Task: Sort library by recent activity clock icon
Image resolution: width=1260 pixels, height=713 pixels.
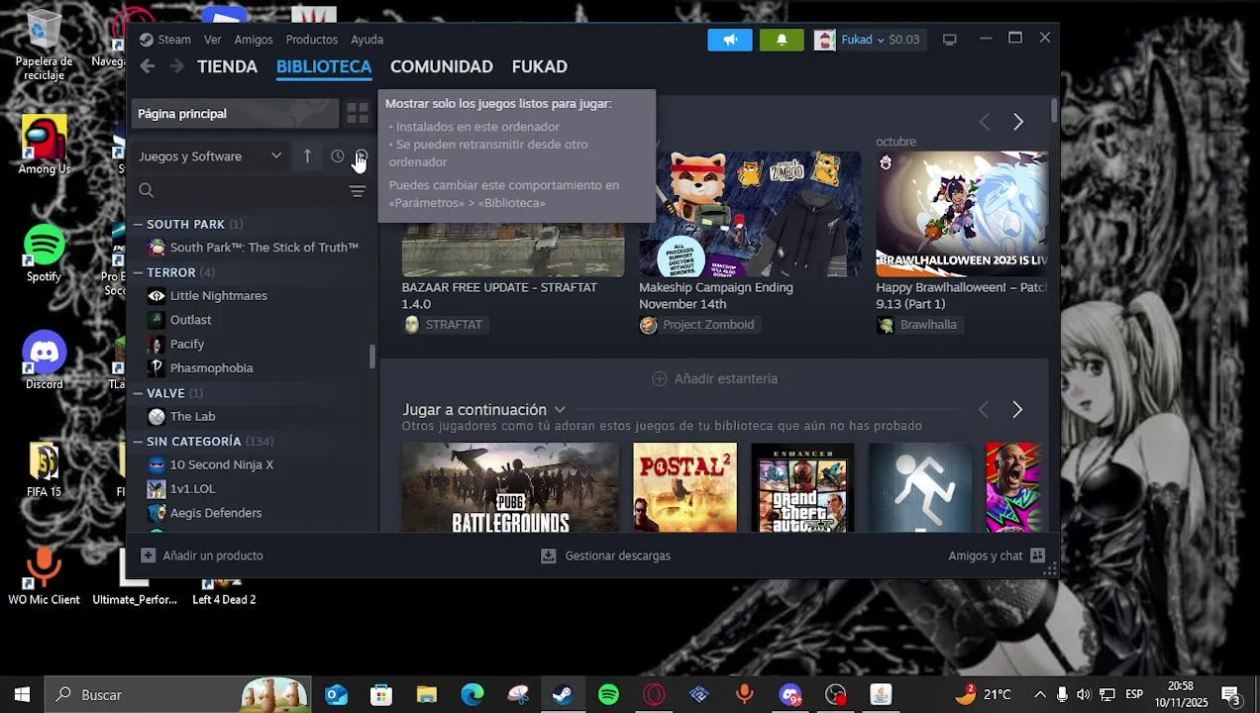Action: 338,156
